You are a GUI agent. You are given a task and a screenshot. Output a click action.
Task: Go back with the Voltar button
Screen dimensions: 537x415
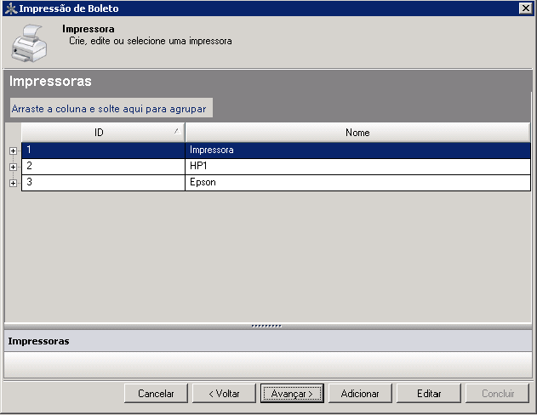(x=224, y=394)
